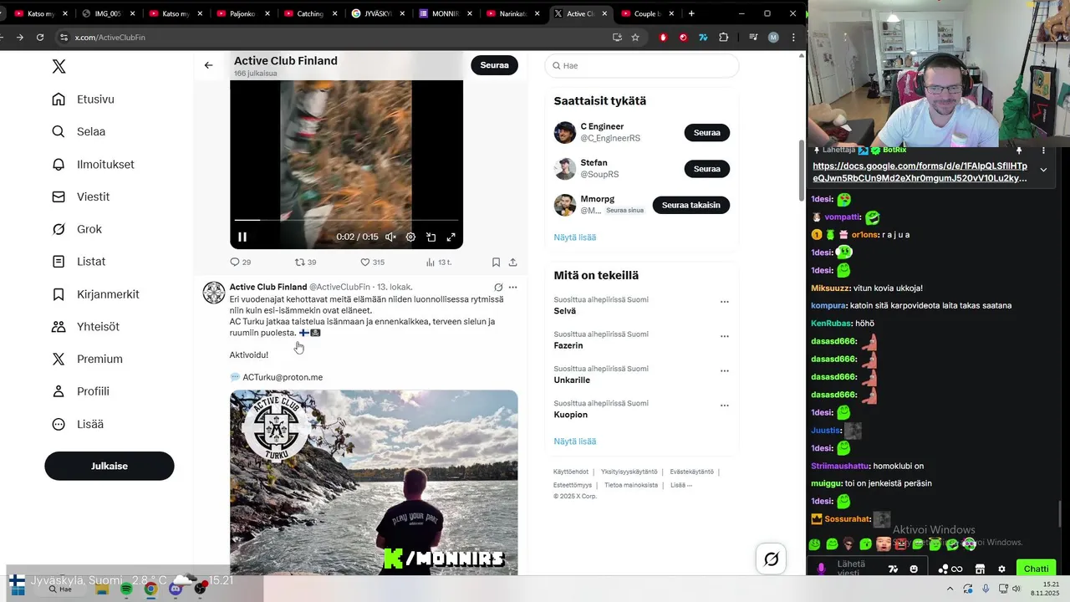The height and width of the screenshot is (602, 1070).
Task: Expand video to fullscreen
Action: coord(451,237)
